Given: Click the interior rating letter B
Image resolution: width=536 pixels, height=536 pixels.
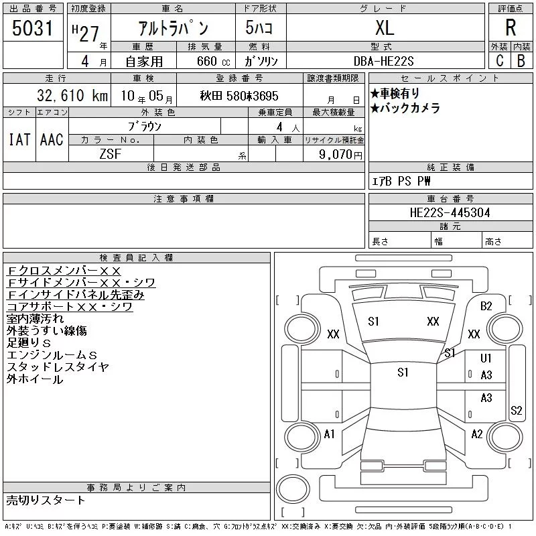Looking at the screenshot, I should [521, 60].
